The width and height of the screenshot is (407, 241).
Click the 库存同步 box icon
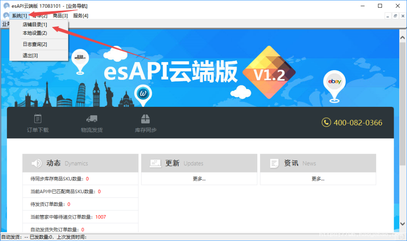(145, 119)
